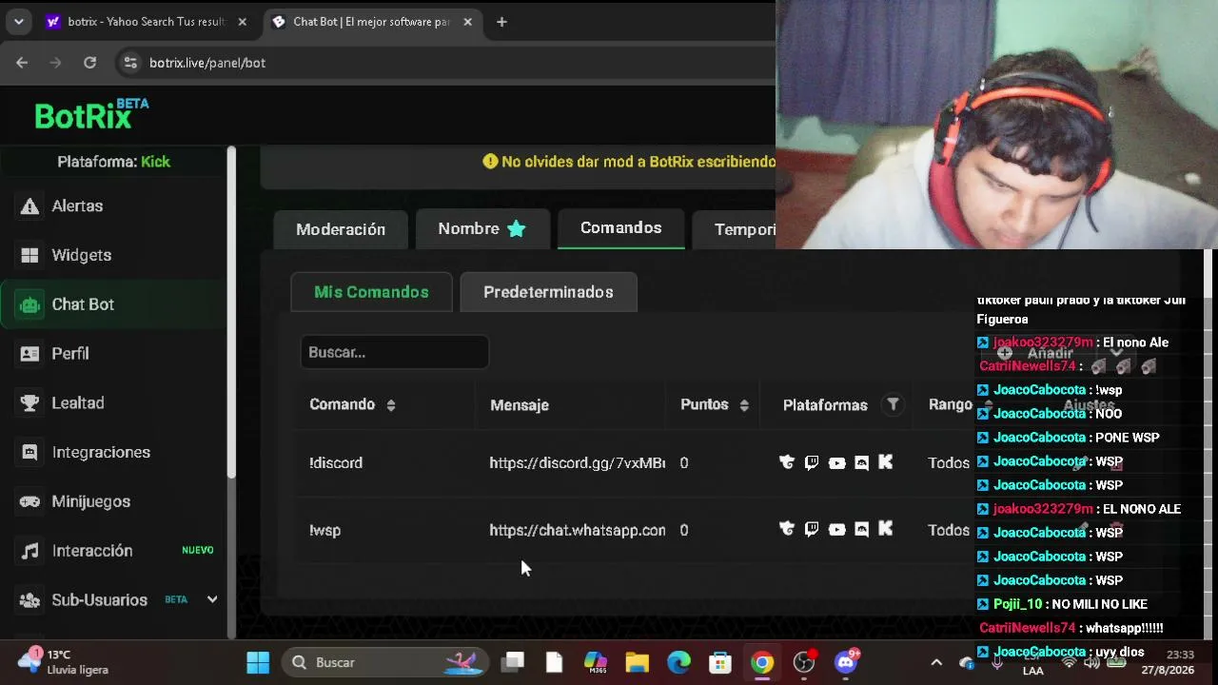Click the browser Back arrow
The height and width of the screenshot is (685, 1218).
click(22, 63)
